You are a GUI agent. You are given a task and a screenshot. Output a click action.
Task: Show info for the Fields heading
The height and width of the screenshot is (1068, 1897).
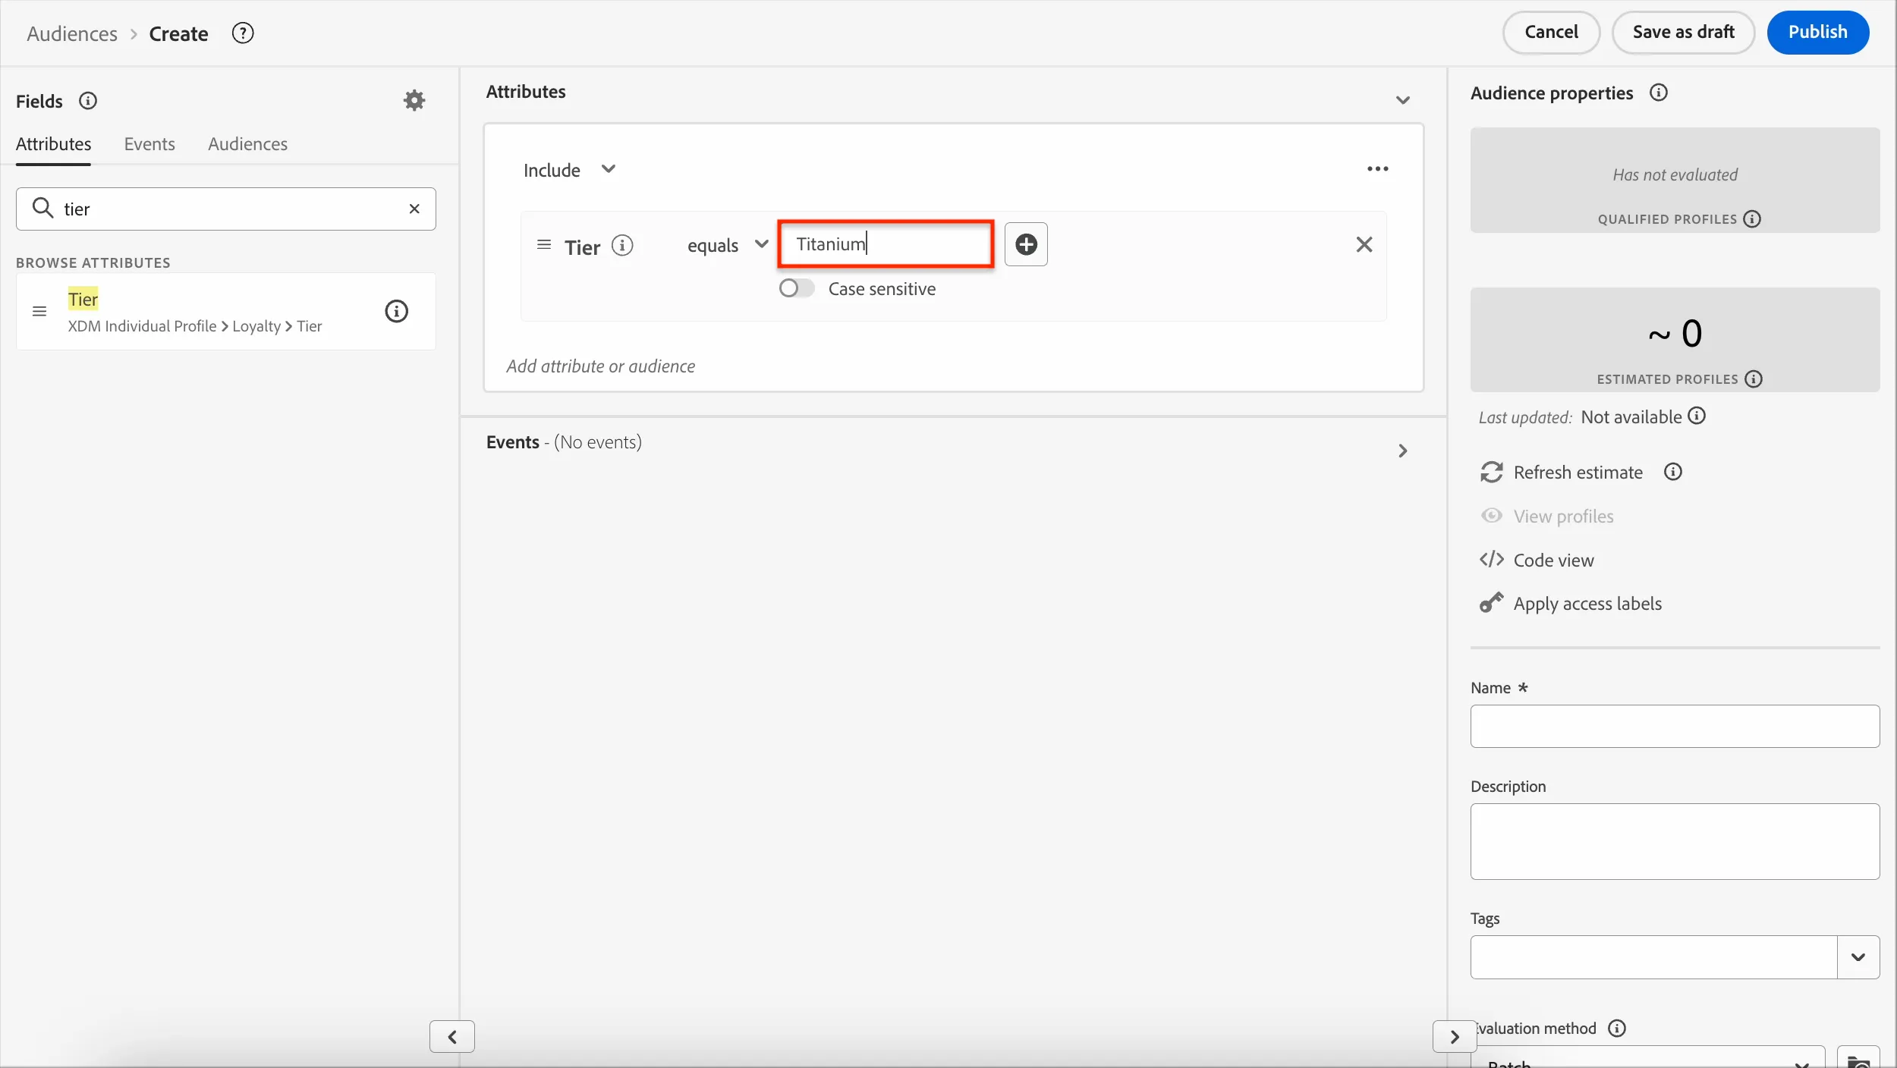pos(88,101)
